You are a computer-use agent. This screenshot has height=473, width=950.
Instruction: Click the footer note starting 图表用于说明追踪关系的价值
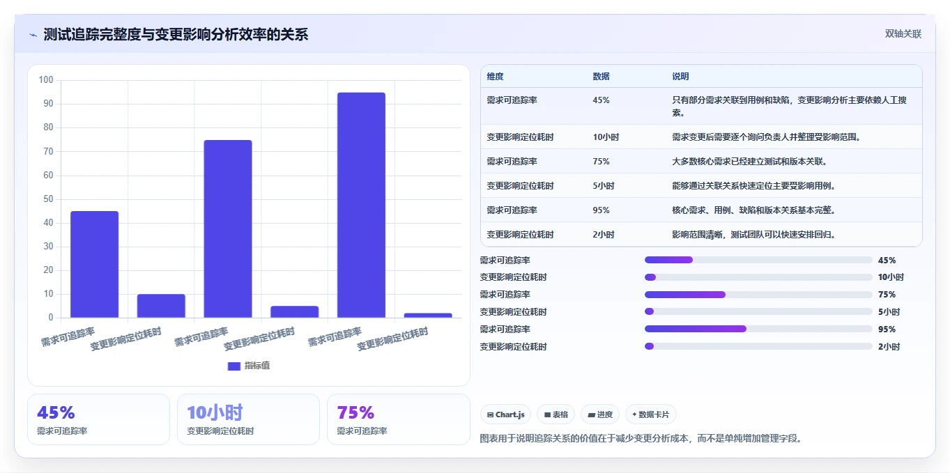(x=641, y=439)
